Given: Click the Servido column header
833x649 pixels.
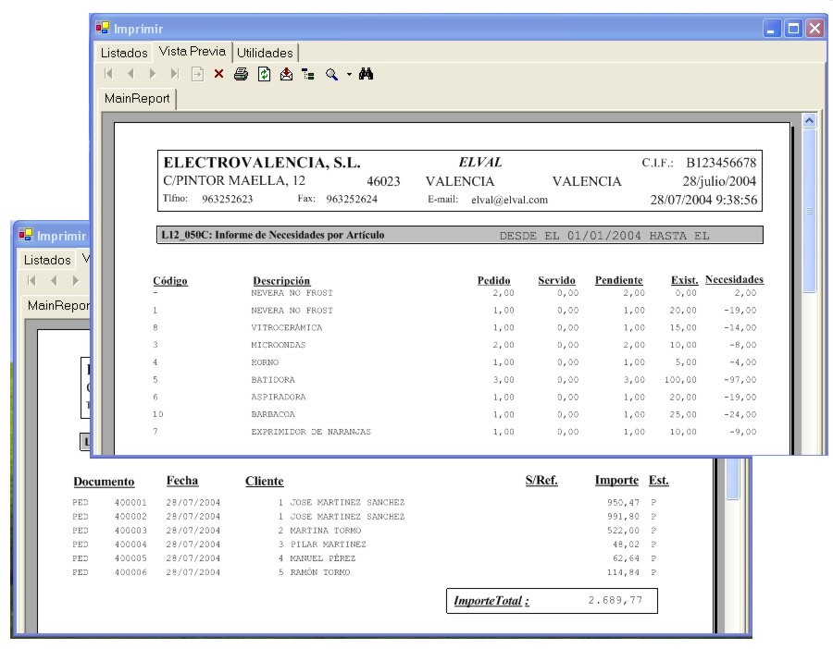Looking at the screenshot, I should coord(556,280).
